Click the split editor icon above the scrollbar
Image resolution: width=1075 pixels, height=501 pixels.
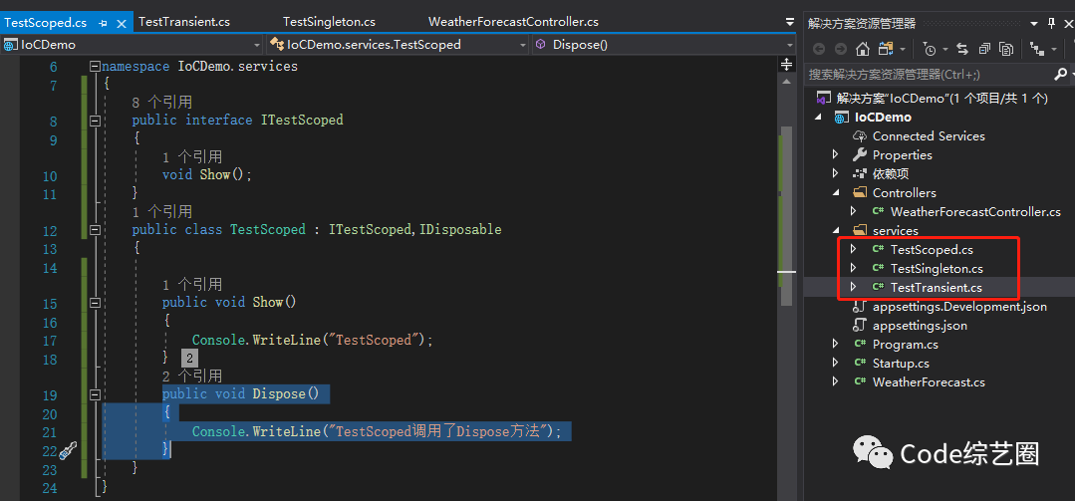(x=786, y=65)
